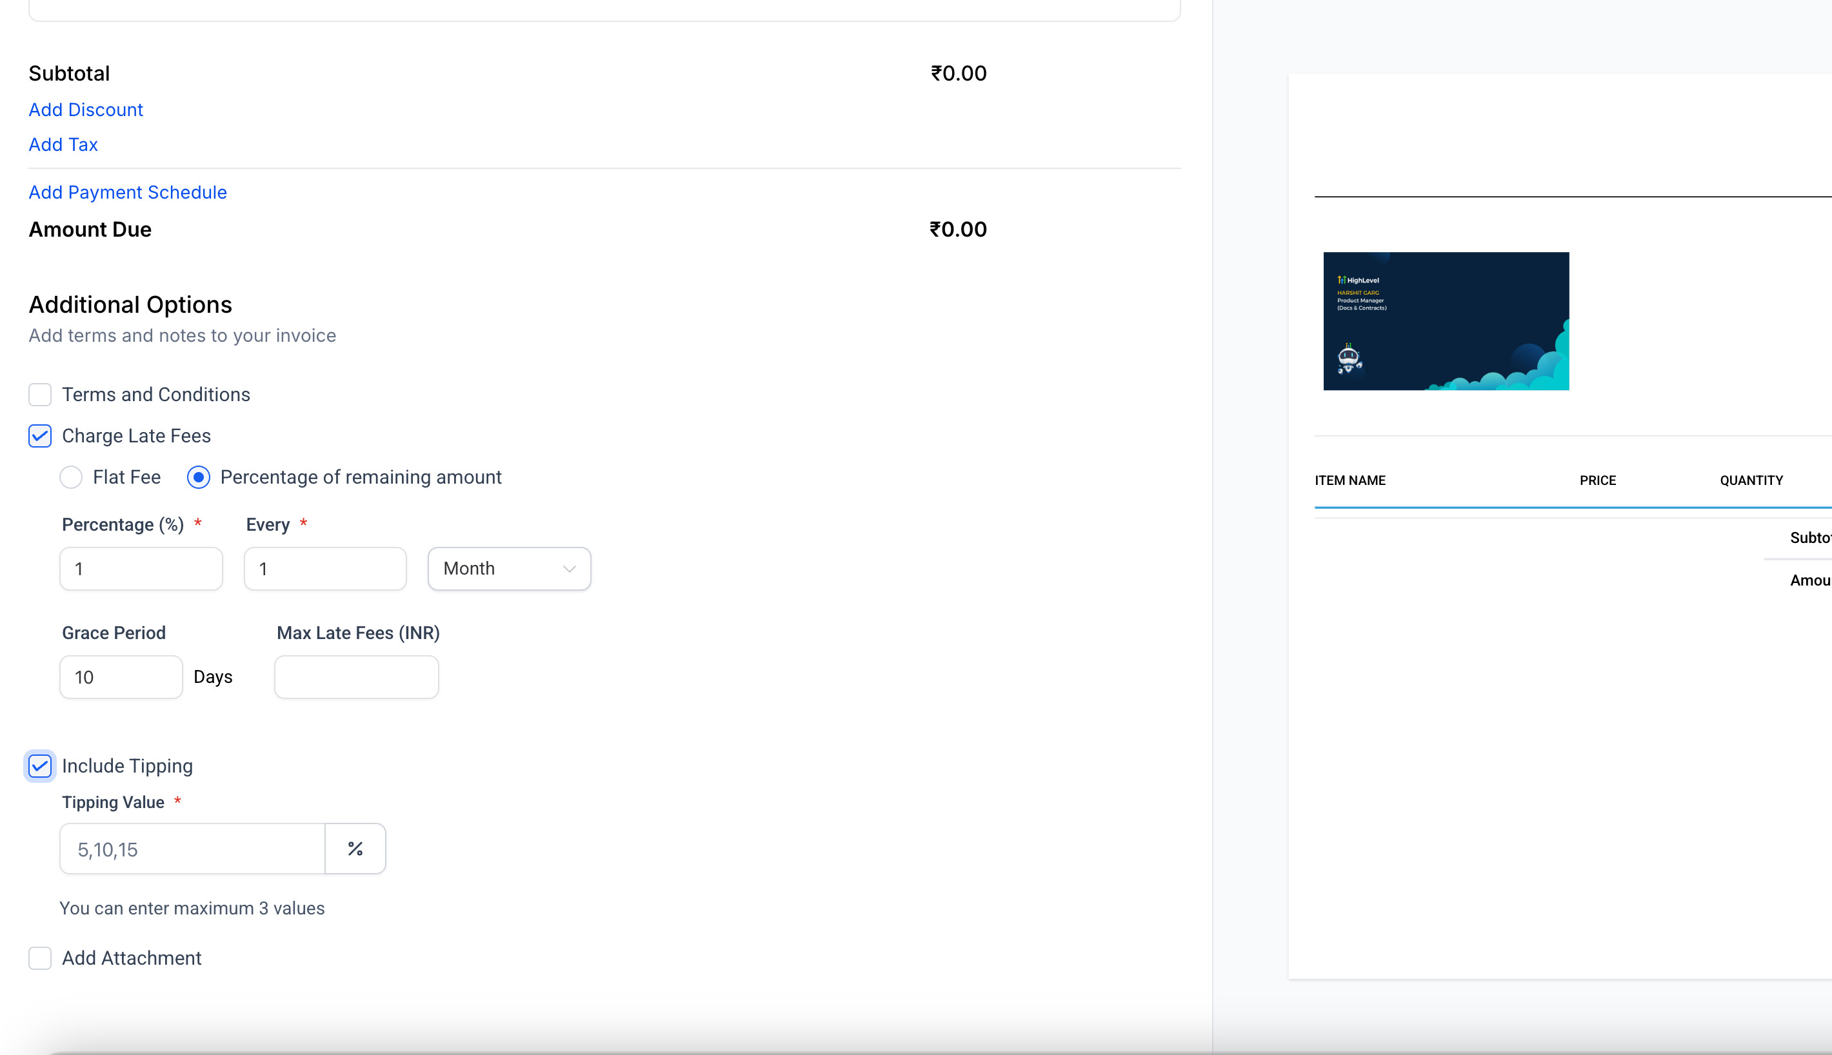
Task: Uncheck the Charge Late Fees checkbox
Action: click(x=40, y=436)
